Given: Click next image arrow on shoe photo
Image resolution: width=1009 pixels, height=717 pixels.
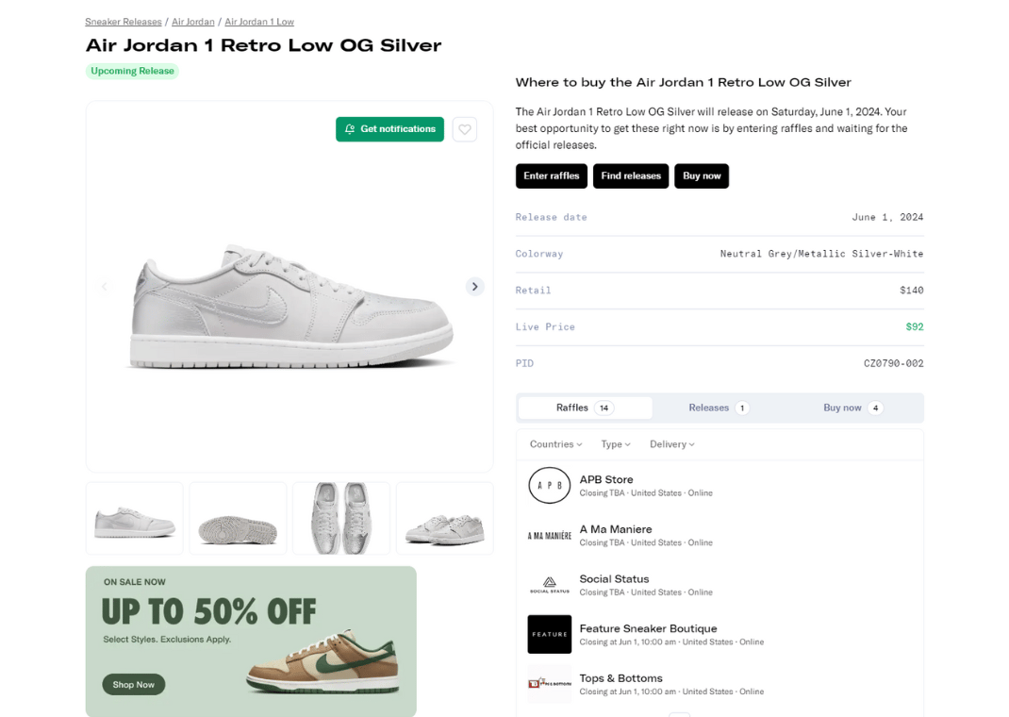Looking at the screenshot, I should 475,287.
